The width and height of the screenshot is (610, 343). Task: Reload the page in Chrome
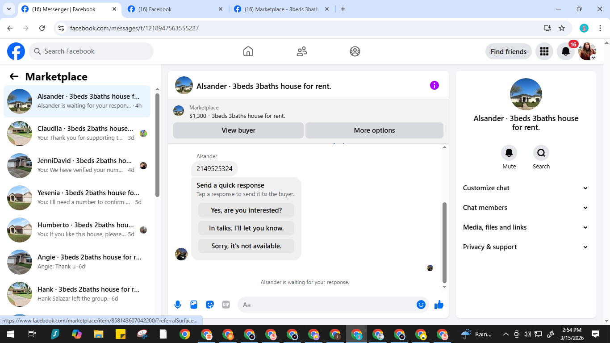[42, 28]
